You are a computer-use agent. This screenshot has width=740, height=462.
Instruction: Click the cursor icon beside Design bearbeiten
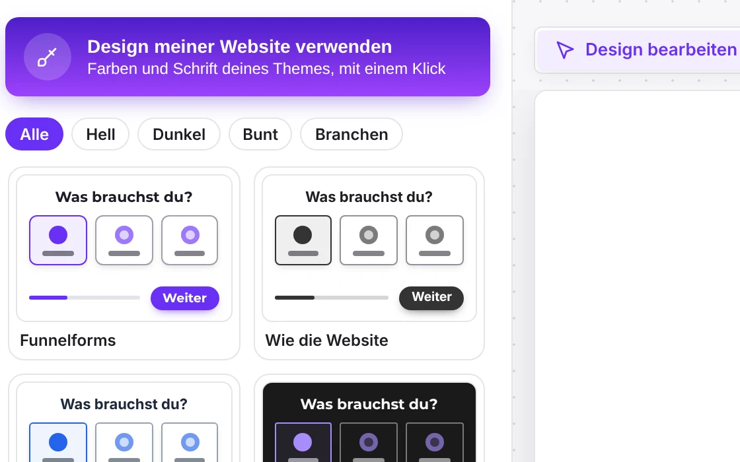point(564,50)
